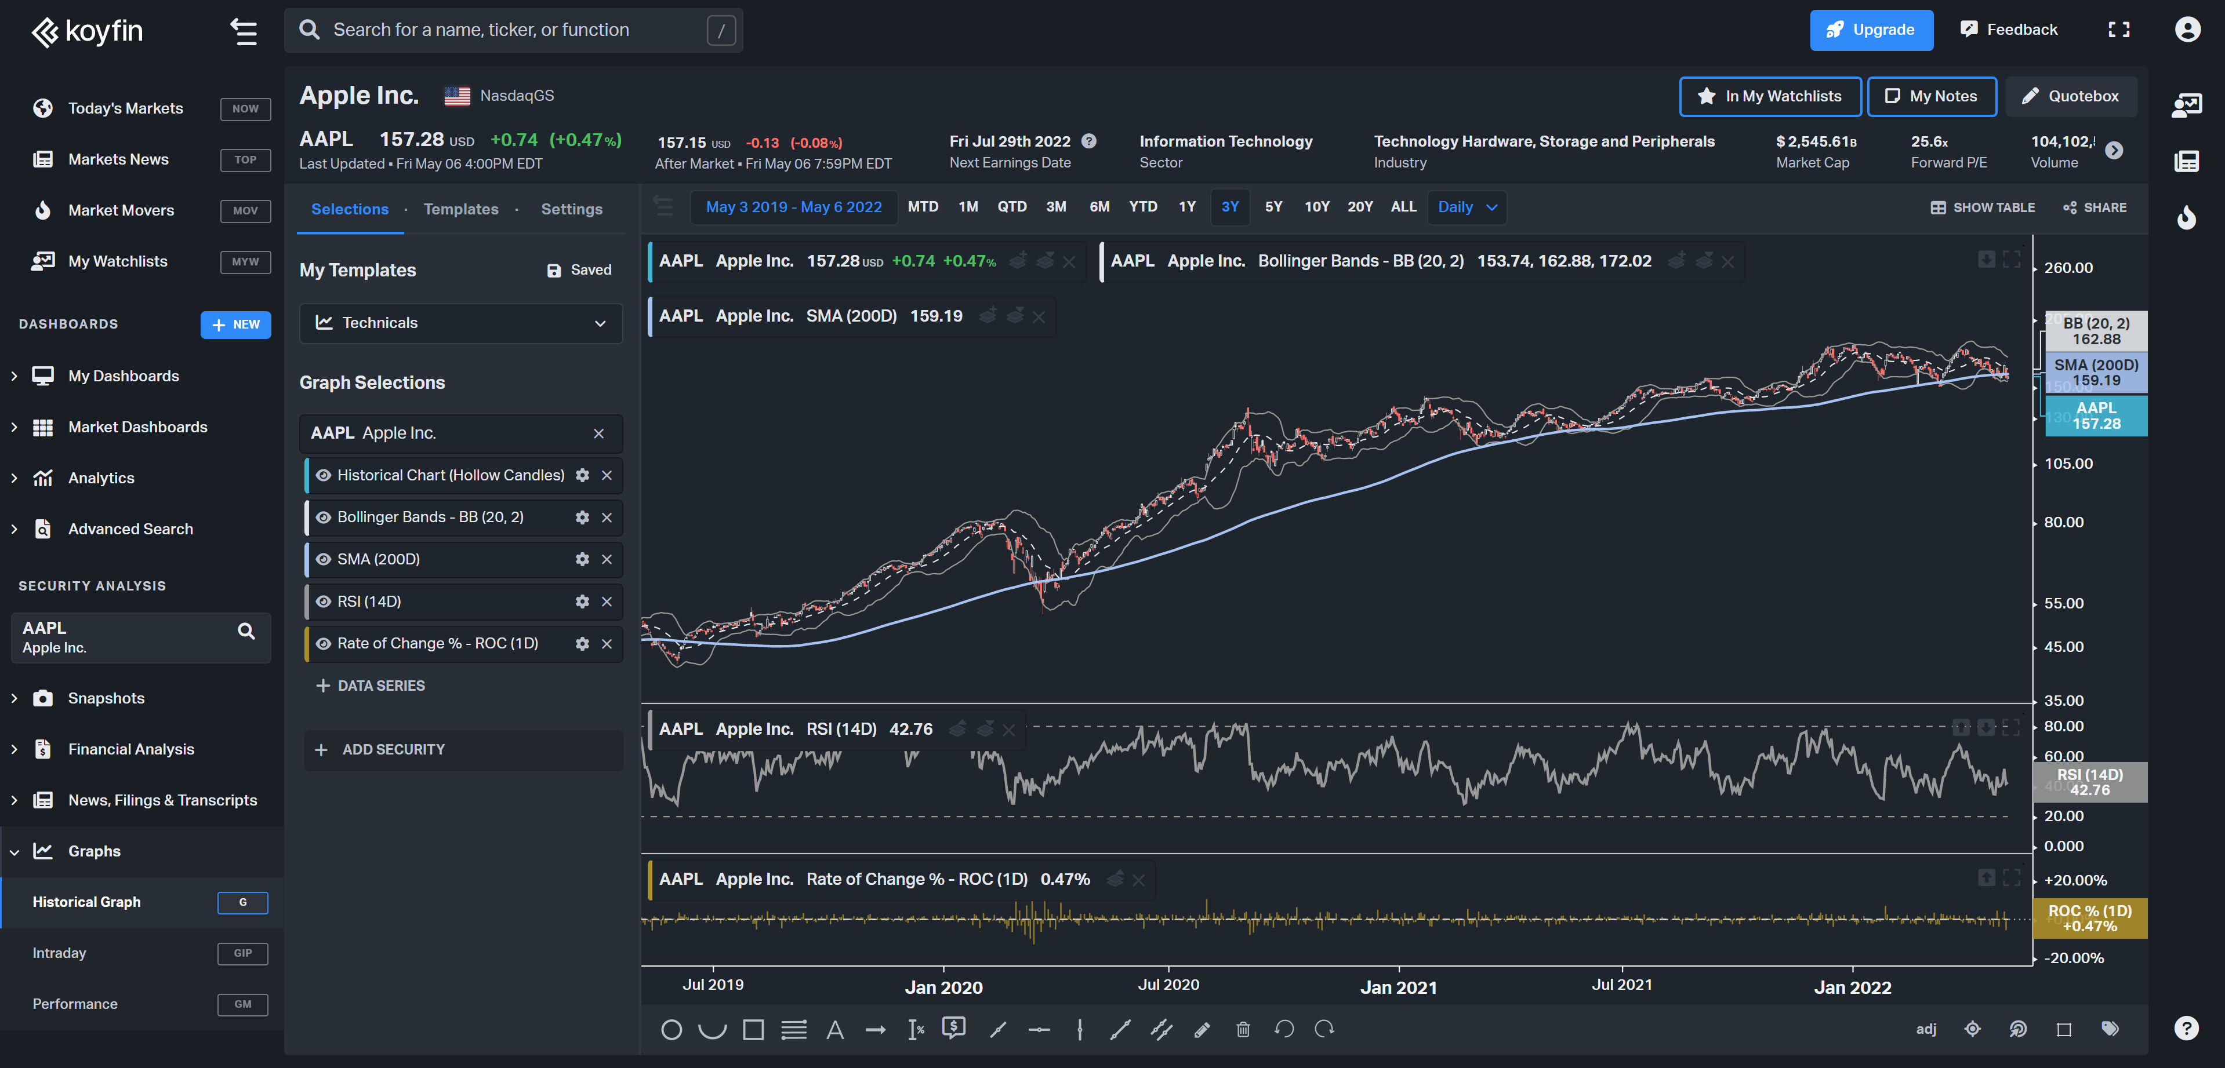Click the AAPL teal price label swatch

(2096, 415)
